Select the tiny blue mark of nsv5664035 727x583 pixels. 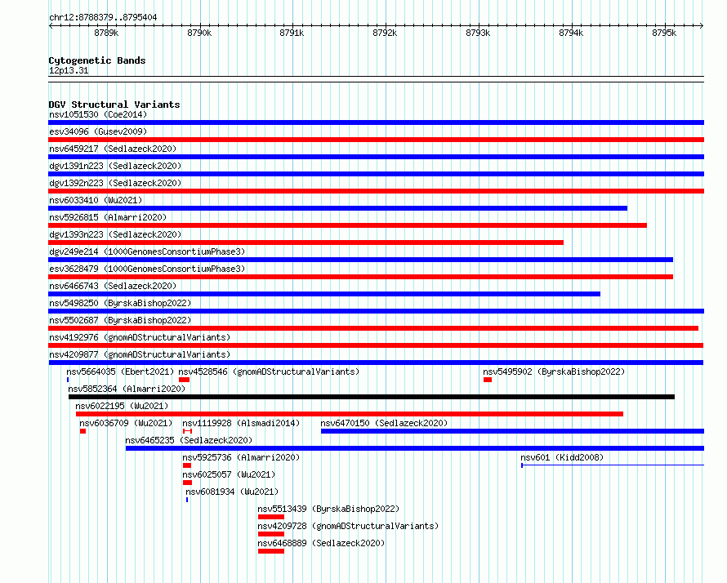[x=68, y=380]
